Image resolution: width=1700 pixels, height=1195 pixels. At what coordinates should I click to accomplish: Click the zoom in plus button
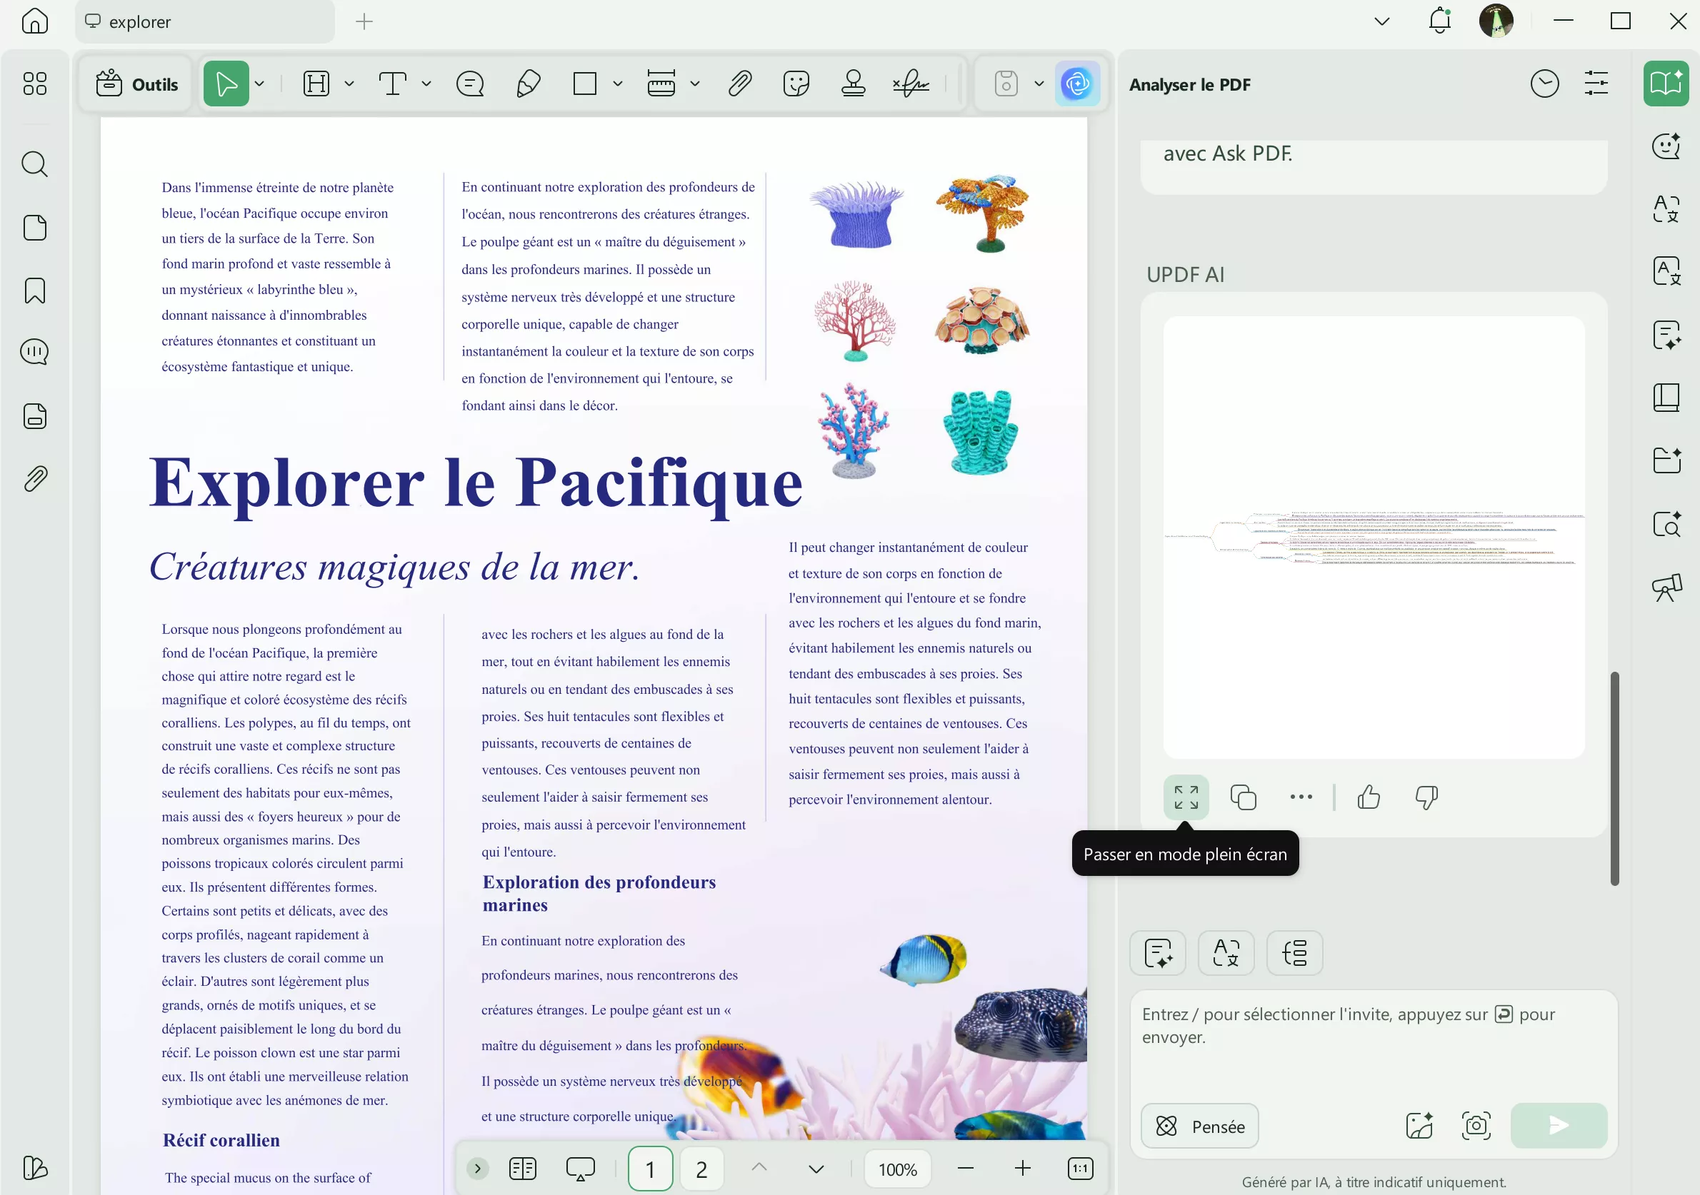pyautogui.click(x=1023, y=1169)
